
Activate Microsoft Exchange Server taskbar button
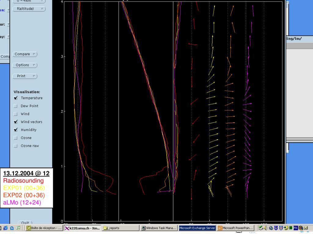[x=197, y=228]
